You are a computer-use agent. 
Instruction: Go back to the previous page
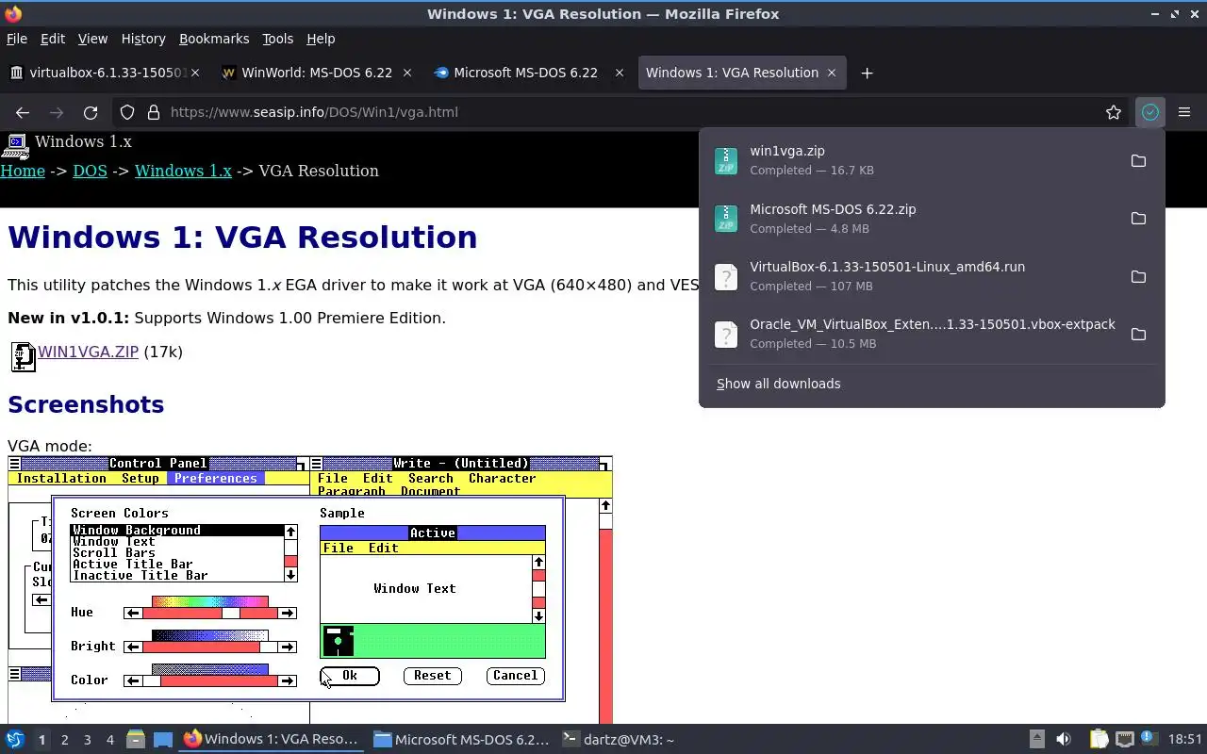point(23,112)
